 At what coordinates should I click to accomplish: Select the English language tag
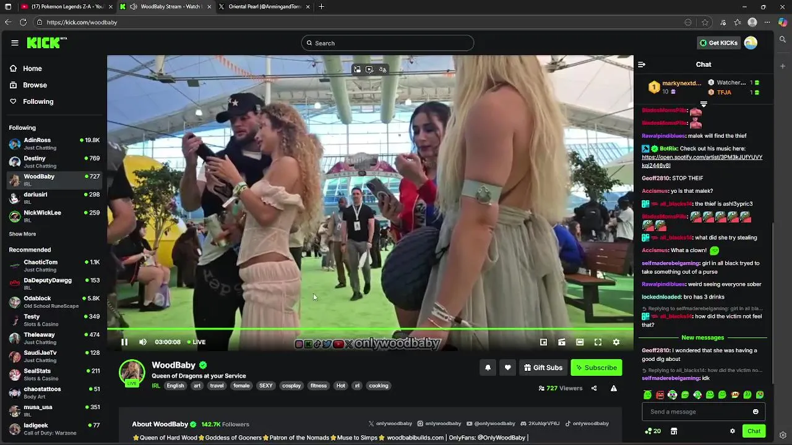(x=175, y=386)
